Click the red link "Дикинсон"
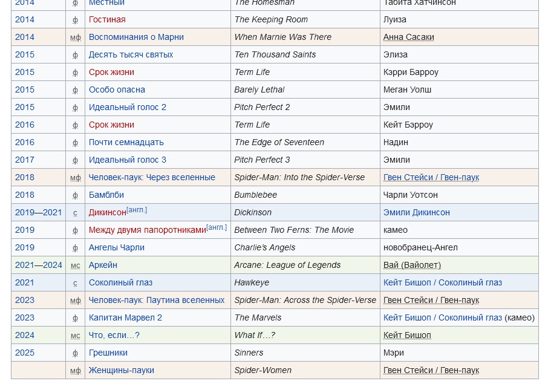The image size is (551, 384). [x=107, y=213]
